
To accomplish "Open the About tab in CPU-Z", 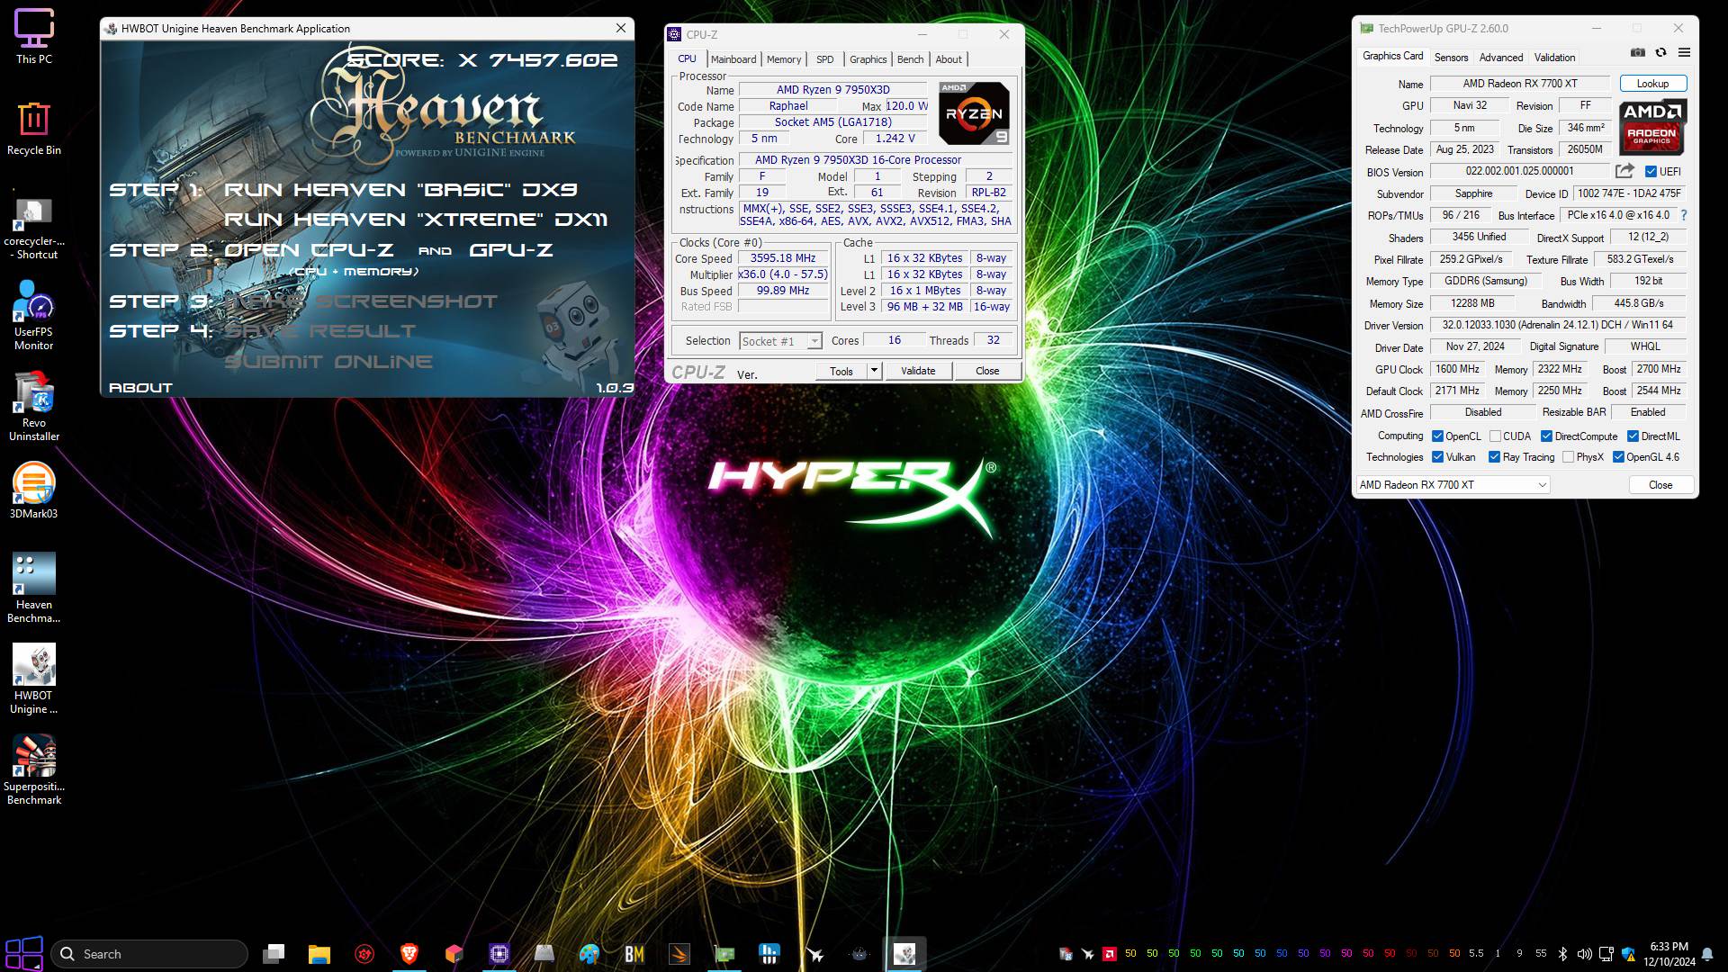I will (949, 59).
